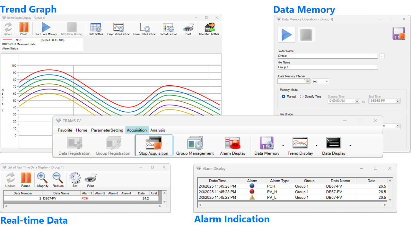Open the Analysis tab
The height and width of the screenshot is (231, 411).
(158, 130)
